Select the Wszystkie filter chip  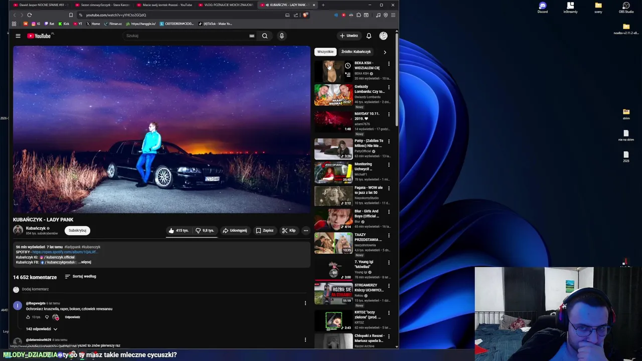(325, 52)
